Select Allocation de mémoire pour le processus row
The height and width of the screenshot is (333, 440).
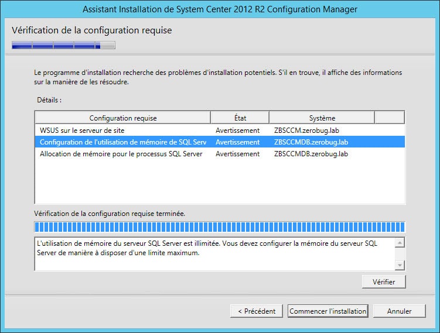[x=220, y=154]
